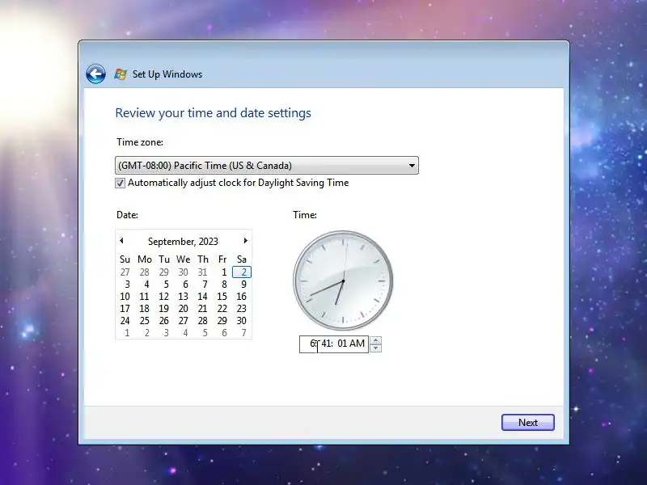Select the 16th on the calendar
The height and width of the screenshot is (485, 647).
tap(241, 297)
